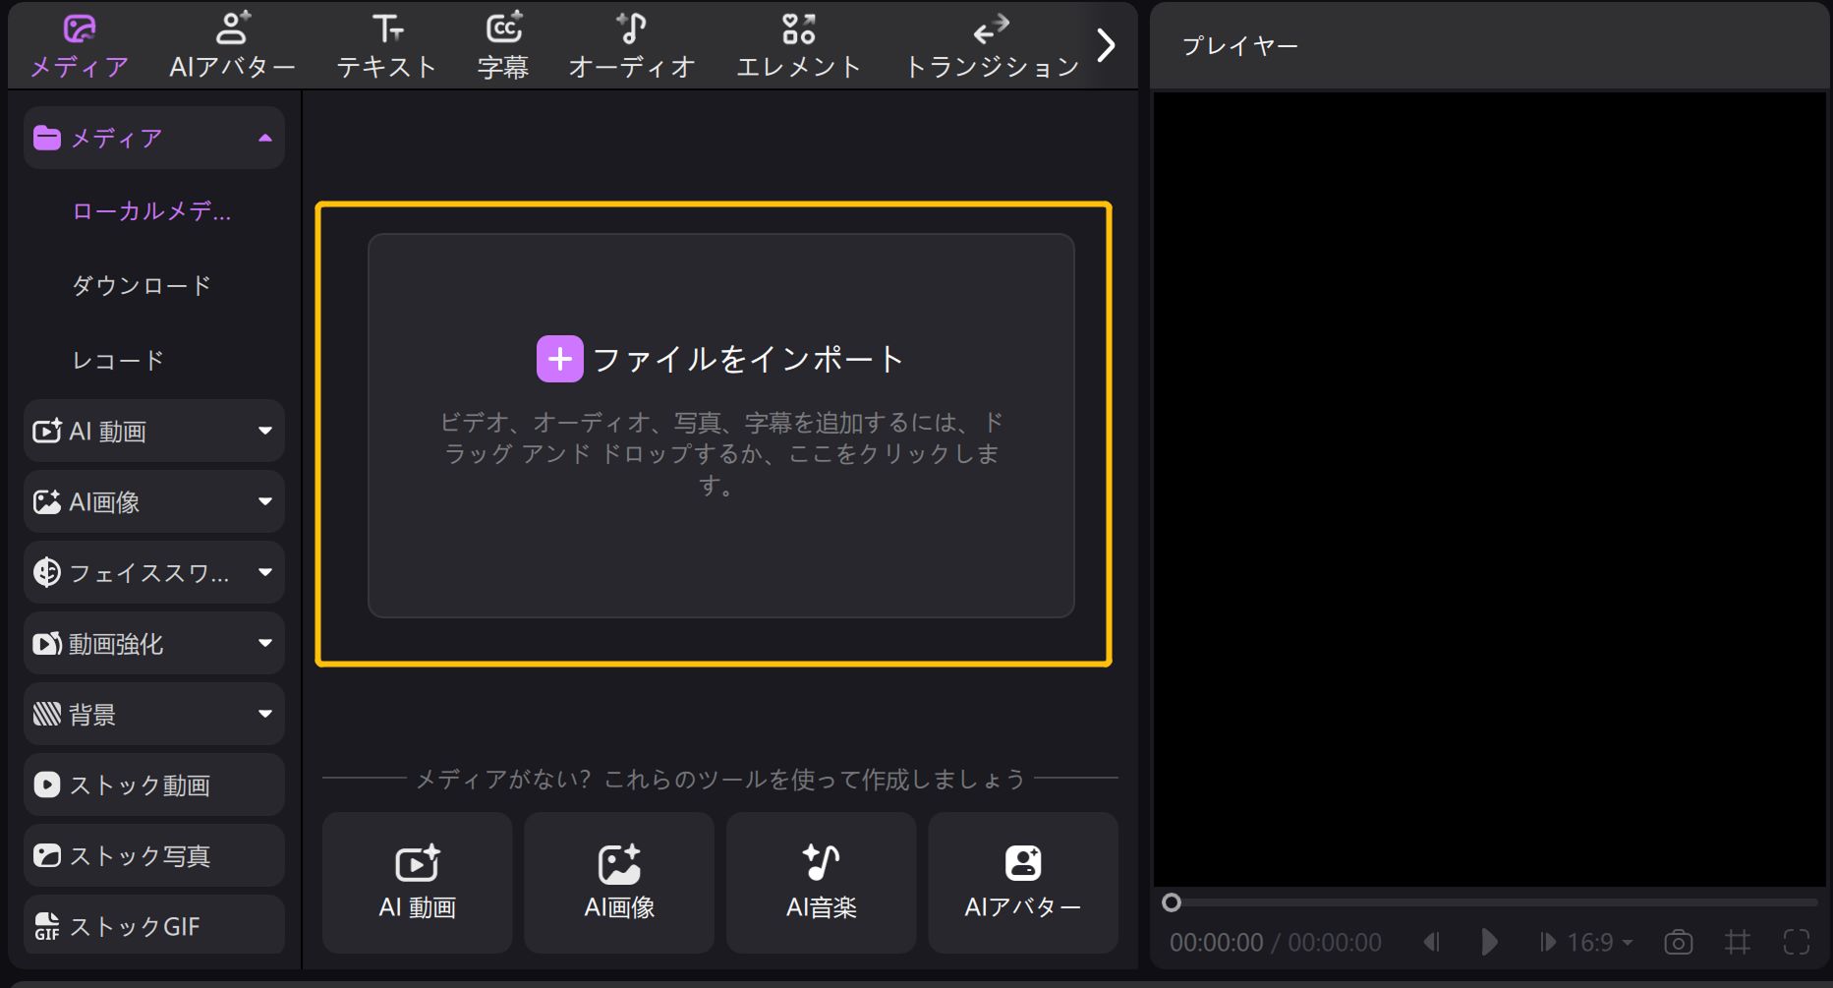Toggle the grid overlay in the player
The image size is (1833, 988).
point(1736,942)
